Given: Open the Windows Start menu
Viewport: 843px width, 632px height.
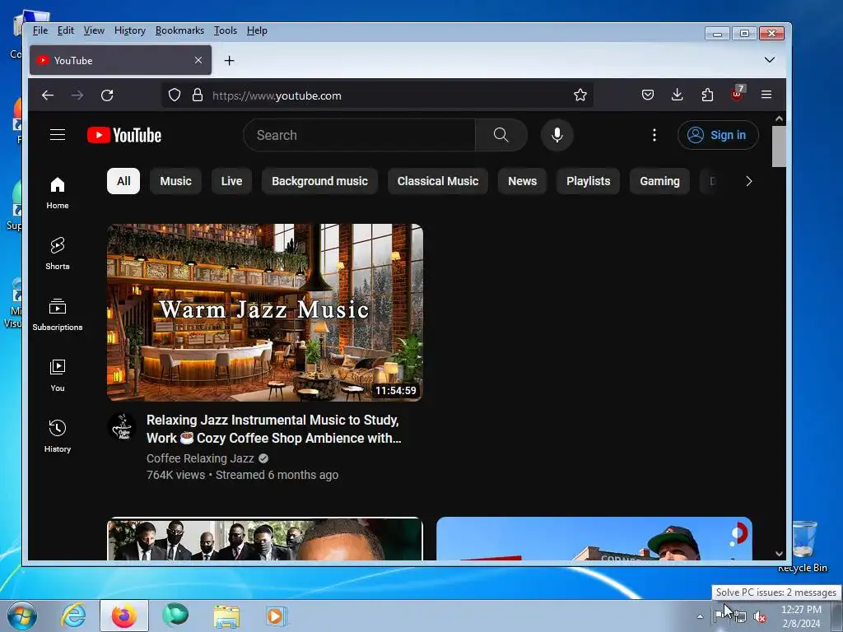Looking at the screenshot, I should [x=22, y=616].
